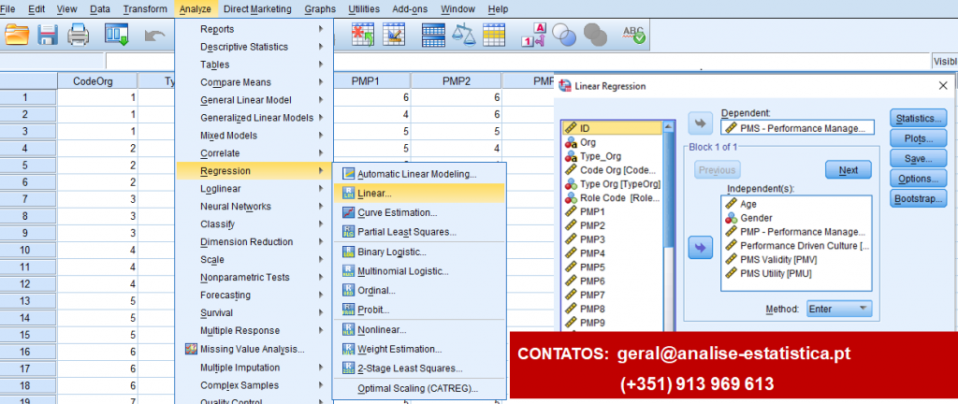The image size is (958, 404).
Task: Choose Binary Logistic... regression option
Action: [419, 252]
